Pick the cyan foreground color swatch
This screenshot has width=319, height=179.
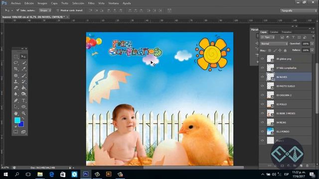point(17,120)
